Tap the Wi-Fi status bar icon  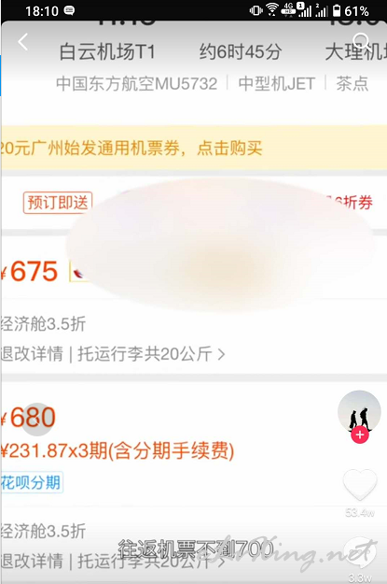[x=272, y=10]
